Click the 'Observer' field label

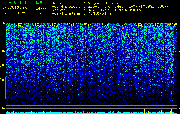pos(58,3)
